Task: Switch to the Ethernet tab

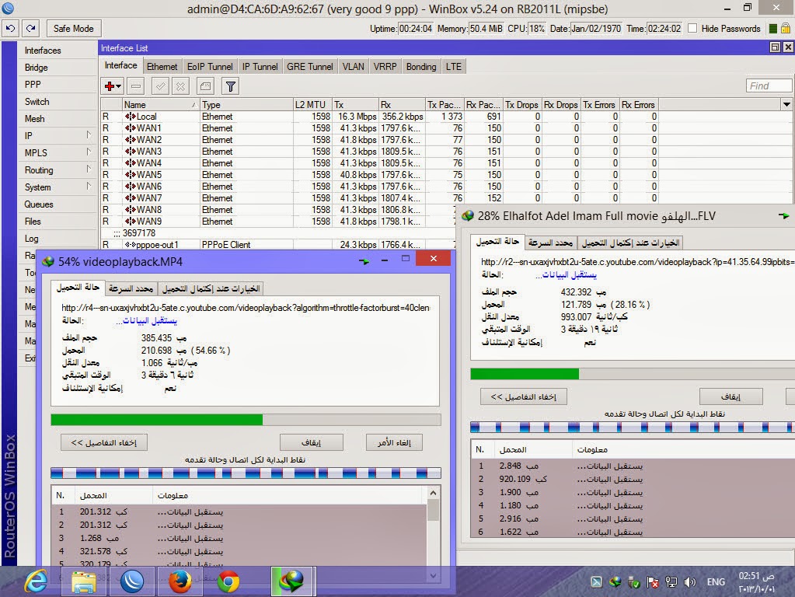Action: (162, 66)
